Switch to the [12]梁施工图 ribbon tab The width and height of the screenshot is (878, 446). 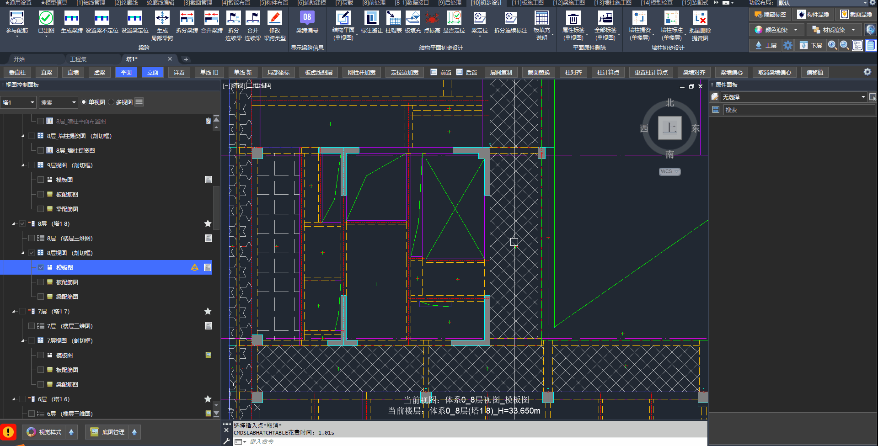[x=568, y=3]
